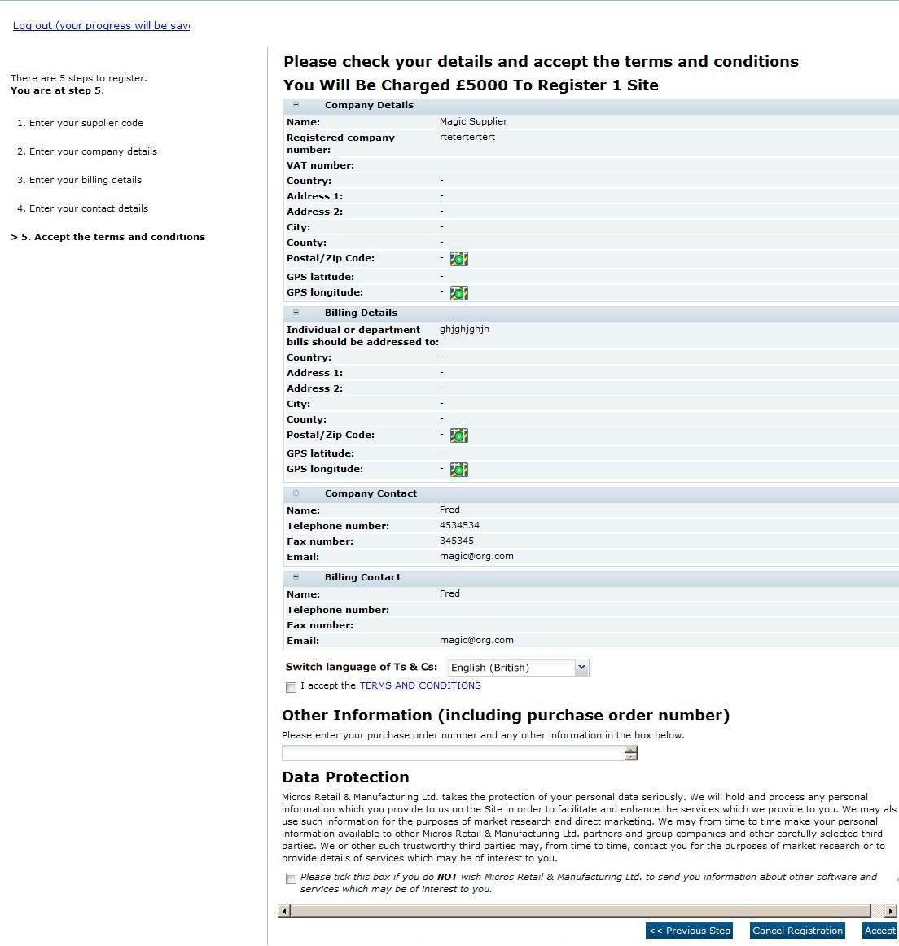The image size is (899, 946).
Task: Open map lookup beside billing Postal/Zip Code
Action: 458,435
